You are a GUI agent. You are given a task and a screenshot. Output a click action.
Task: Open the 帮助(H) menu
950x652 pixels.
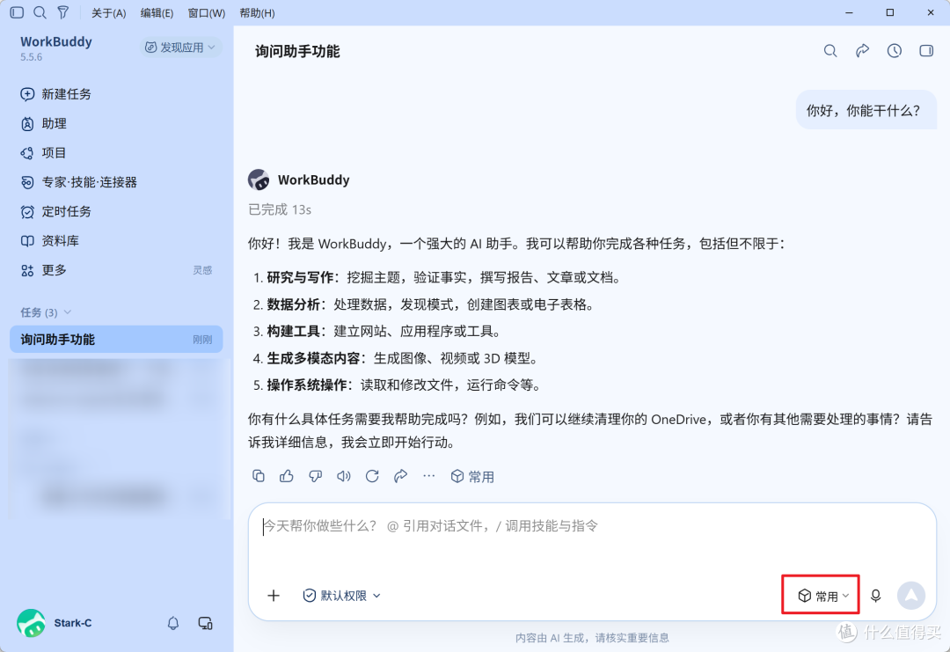click(x=257, y=12)
